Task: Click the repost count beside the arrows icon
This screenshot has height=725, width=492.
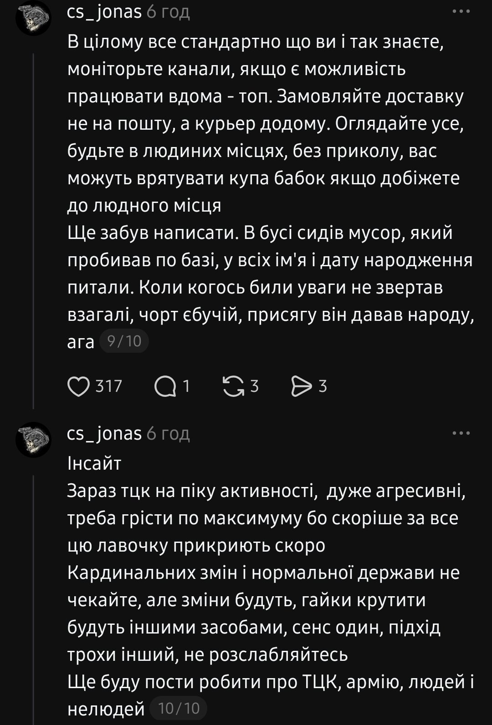Action: pos(255,386)
